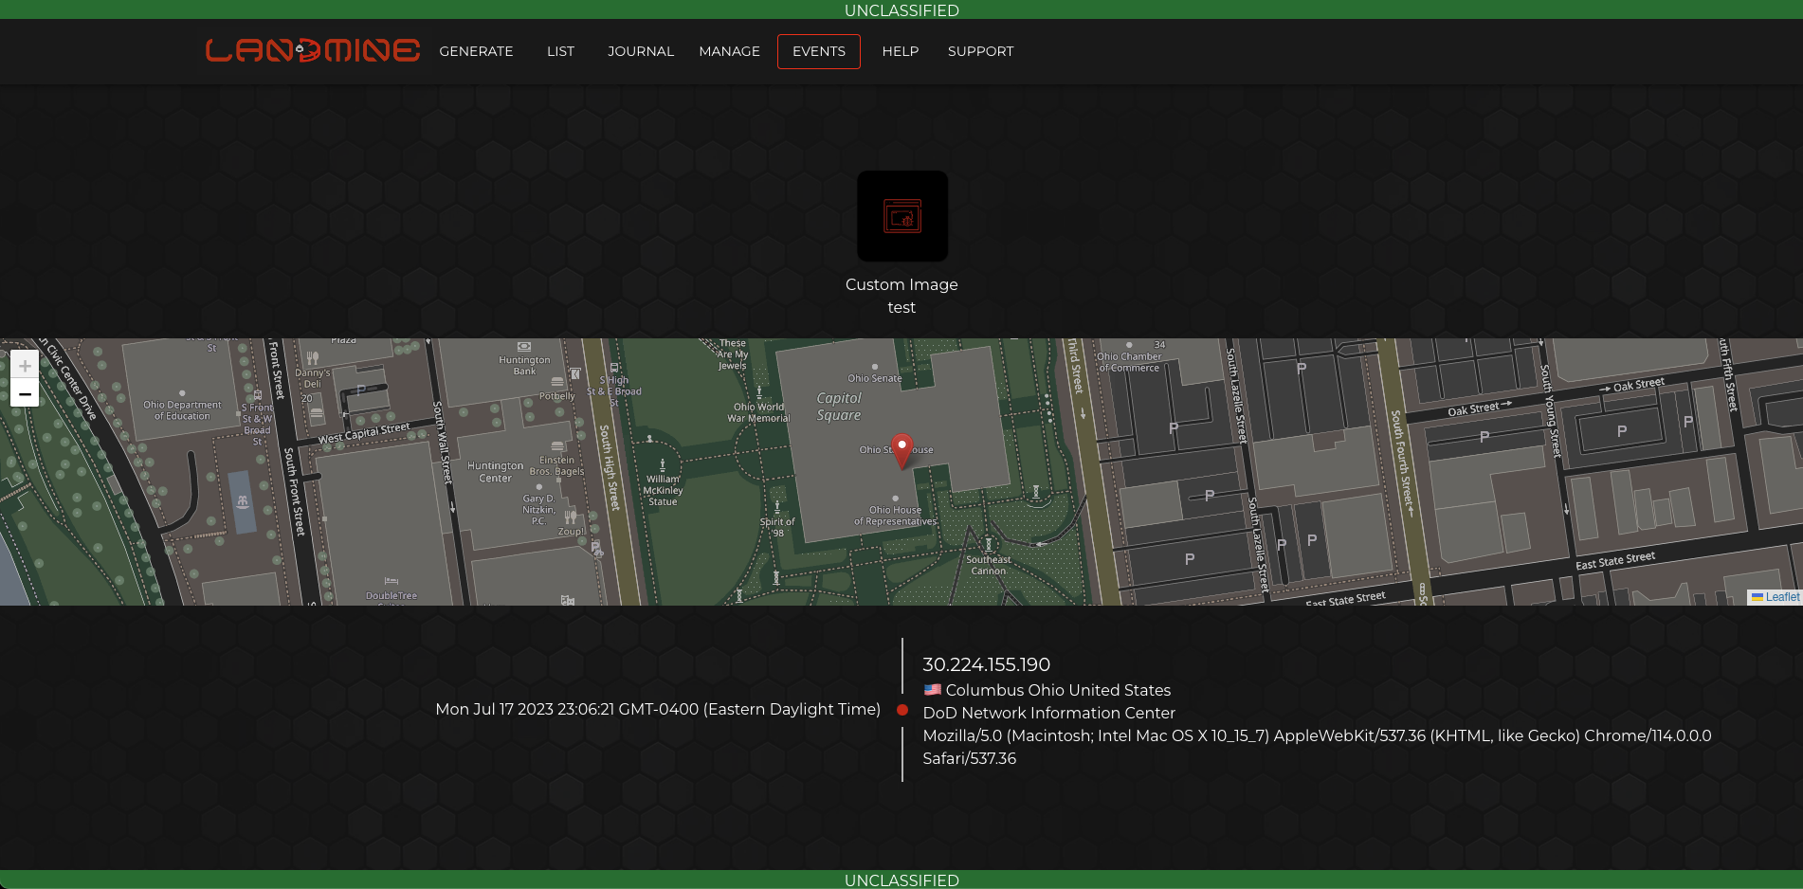Expand the LIST menu
Viewport: 1803px width, 889px height.
[560, 51]
